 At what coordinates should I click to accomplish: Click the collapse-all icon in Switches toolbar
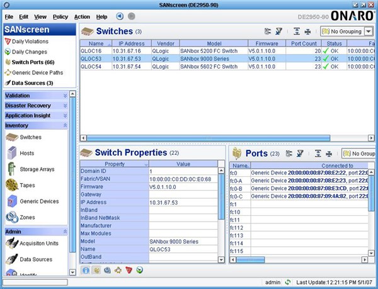point(307,31)
